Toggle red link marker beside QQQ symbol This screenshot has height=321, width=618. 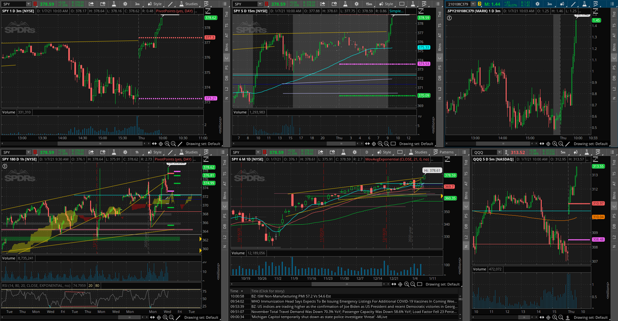tap(506, 153)
